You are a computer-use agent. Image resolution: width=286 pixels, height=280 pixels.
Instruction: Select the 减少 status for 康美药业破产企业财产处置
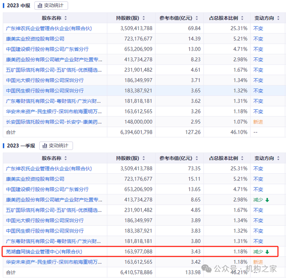(261, 200)
